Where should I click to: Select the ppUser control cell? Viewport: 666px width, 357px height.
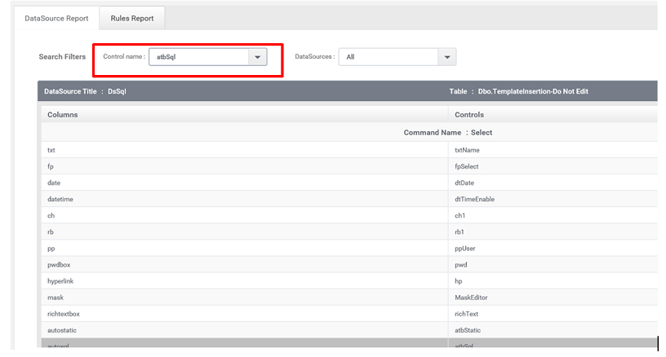coord(553,248)
